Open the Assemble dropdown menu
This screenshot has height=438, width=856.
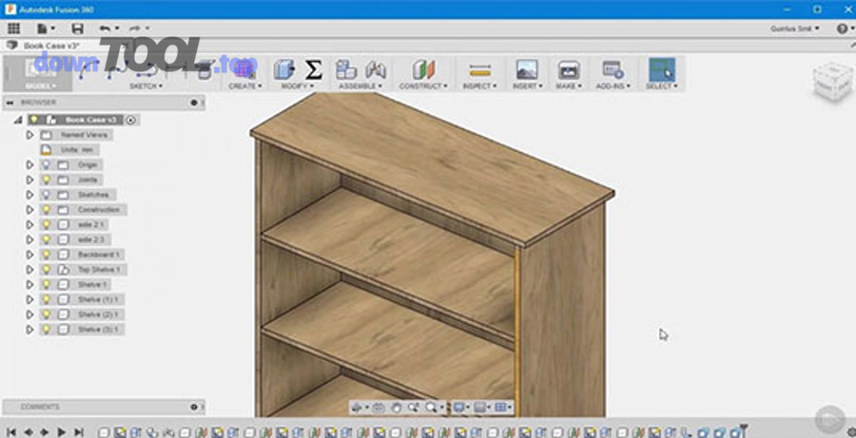(x=358, y=86)
